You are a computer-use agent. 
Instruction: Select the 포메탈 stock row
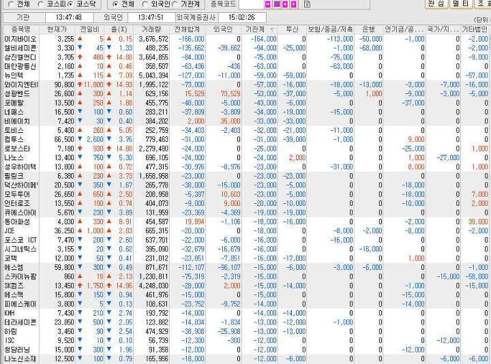point(245,103)
